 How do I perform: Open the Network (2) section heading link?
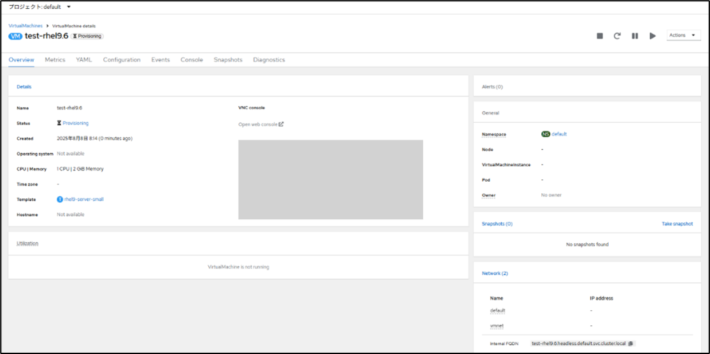tap(495, 273)
